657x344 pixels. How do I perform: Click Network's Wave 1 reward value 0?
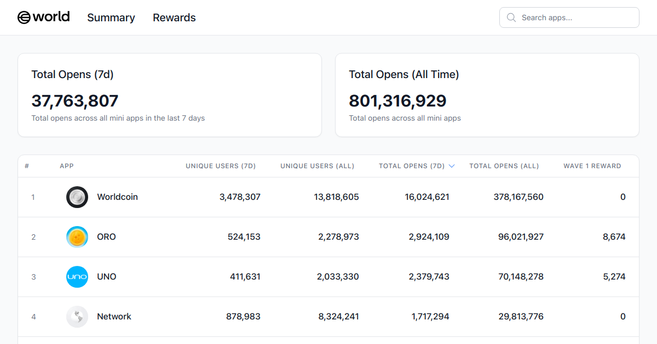coord(623,317)
